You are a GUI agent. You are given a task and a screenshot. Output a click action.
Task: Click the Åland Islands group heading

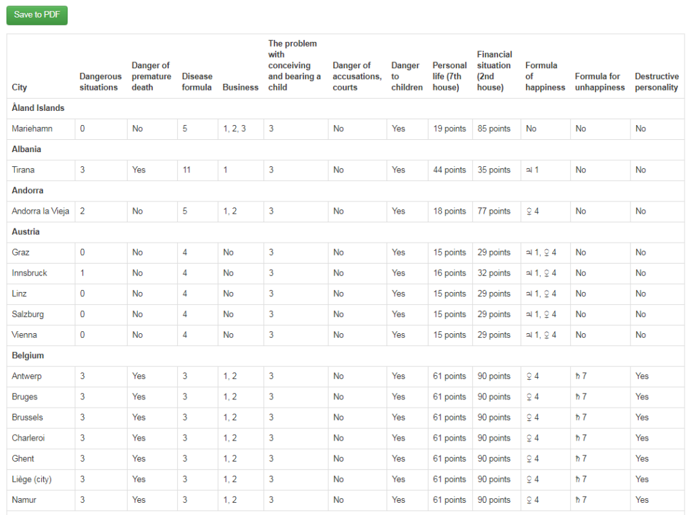(x=38, y=107)
